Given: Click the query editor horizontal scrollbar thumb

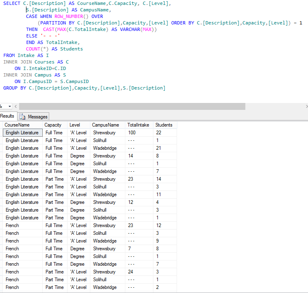Looking at the screenshot, I should click(132, 106).
